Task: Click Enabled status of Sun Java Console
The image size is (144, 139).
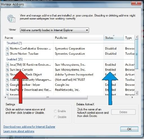Action: 110,70
